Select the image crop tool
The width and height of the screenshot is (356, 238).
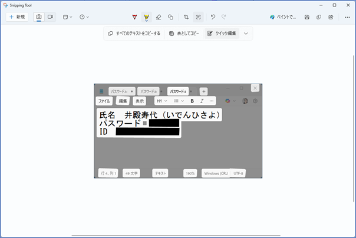point(186,17)
